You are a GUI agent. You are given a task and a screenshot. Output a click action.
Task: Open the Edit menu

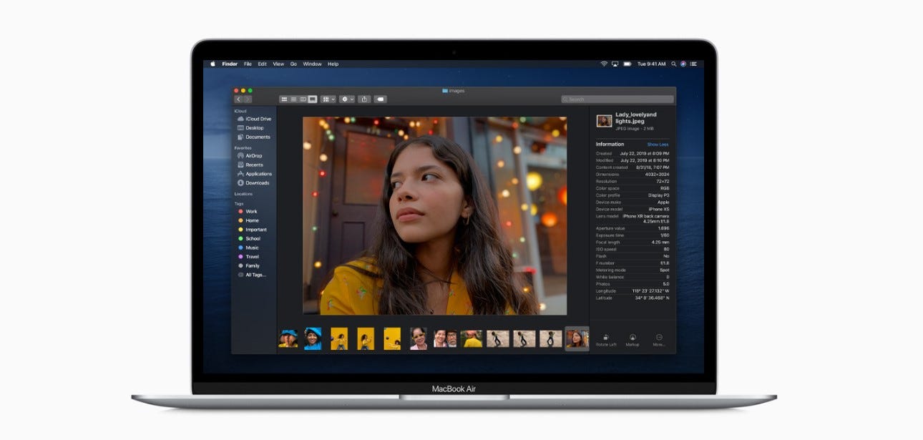[x=263, y=64]
